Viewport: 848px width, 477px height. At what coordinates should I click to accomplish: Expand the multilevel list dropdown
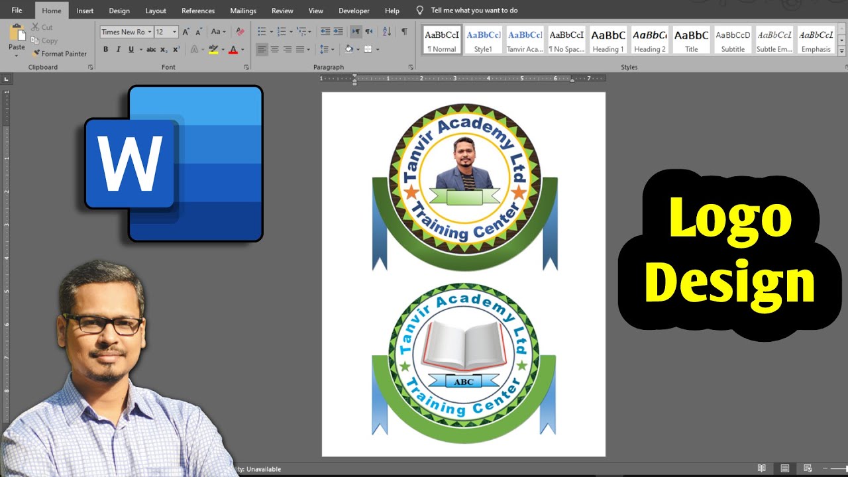click(x=310, y=32)
